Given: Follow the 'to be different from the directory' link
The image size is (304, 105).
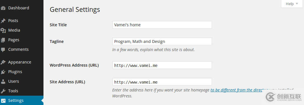Looking at the screenshot, I should 236,90.
